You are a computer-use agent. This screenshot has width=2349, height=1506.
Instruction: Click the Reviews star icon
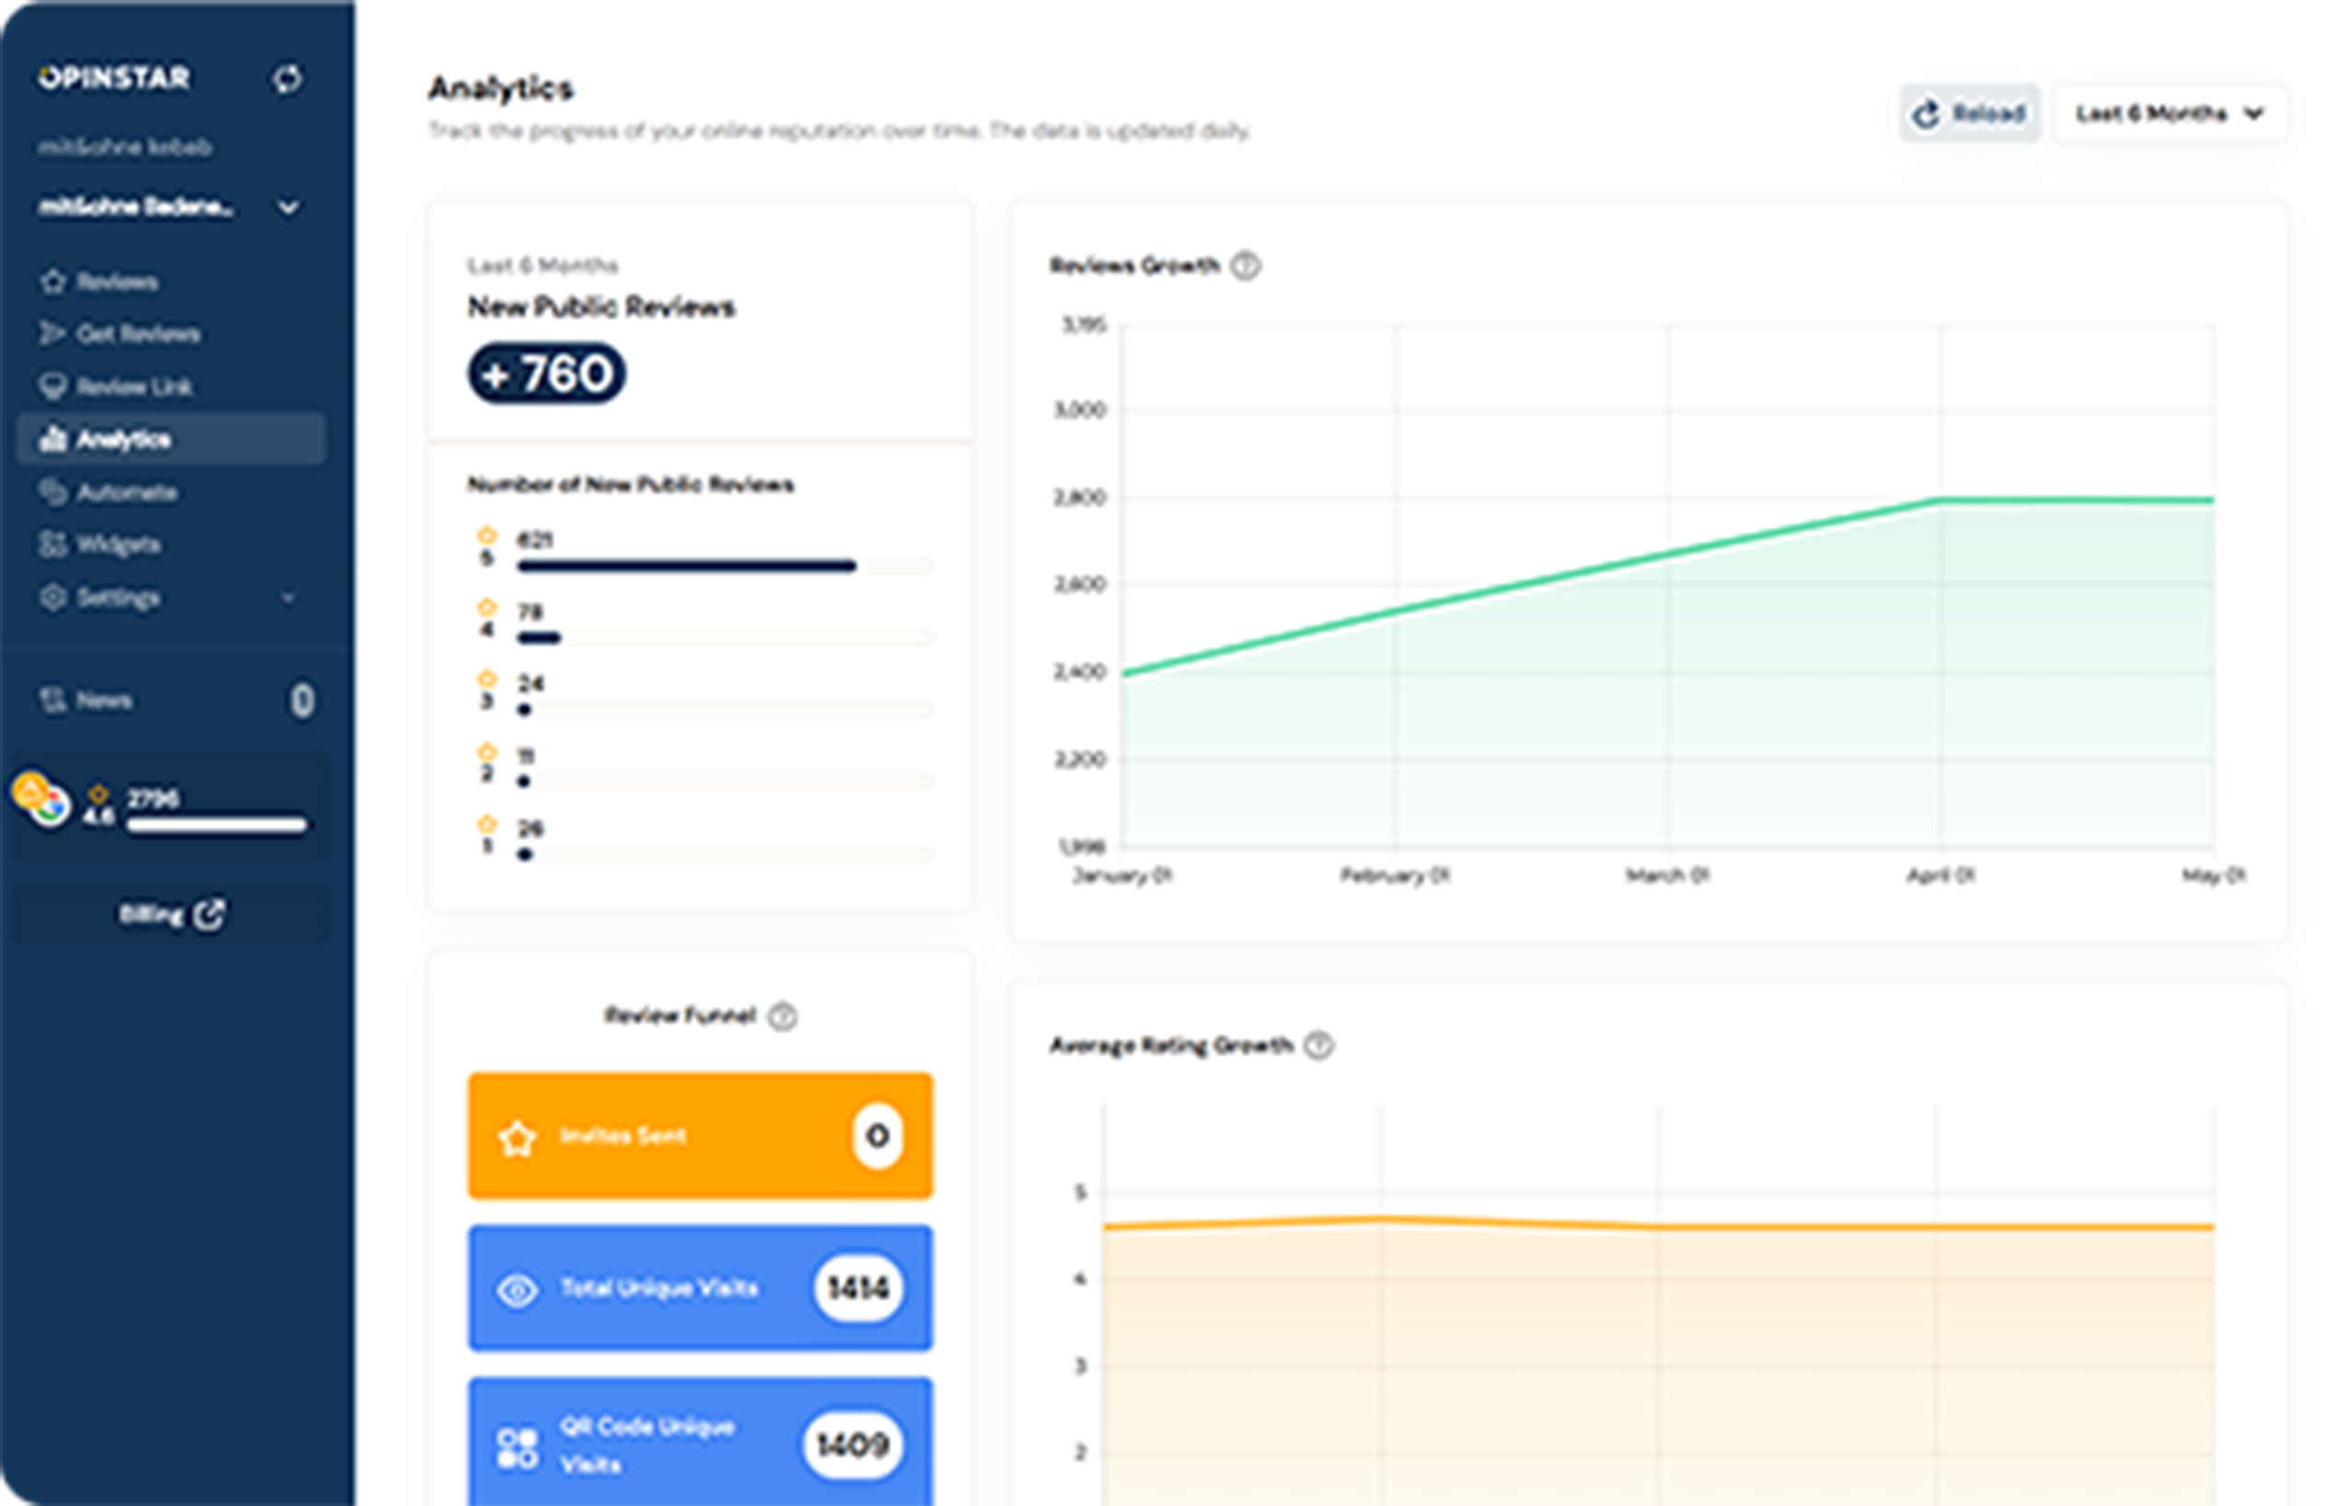[53, 282]
